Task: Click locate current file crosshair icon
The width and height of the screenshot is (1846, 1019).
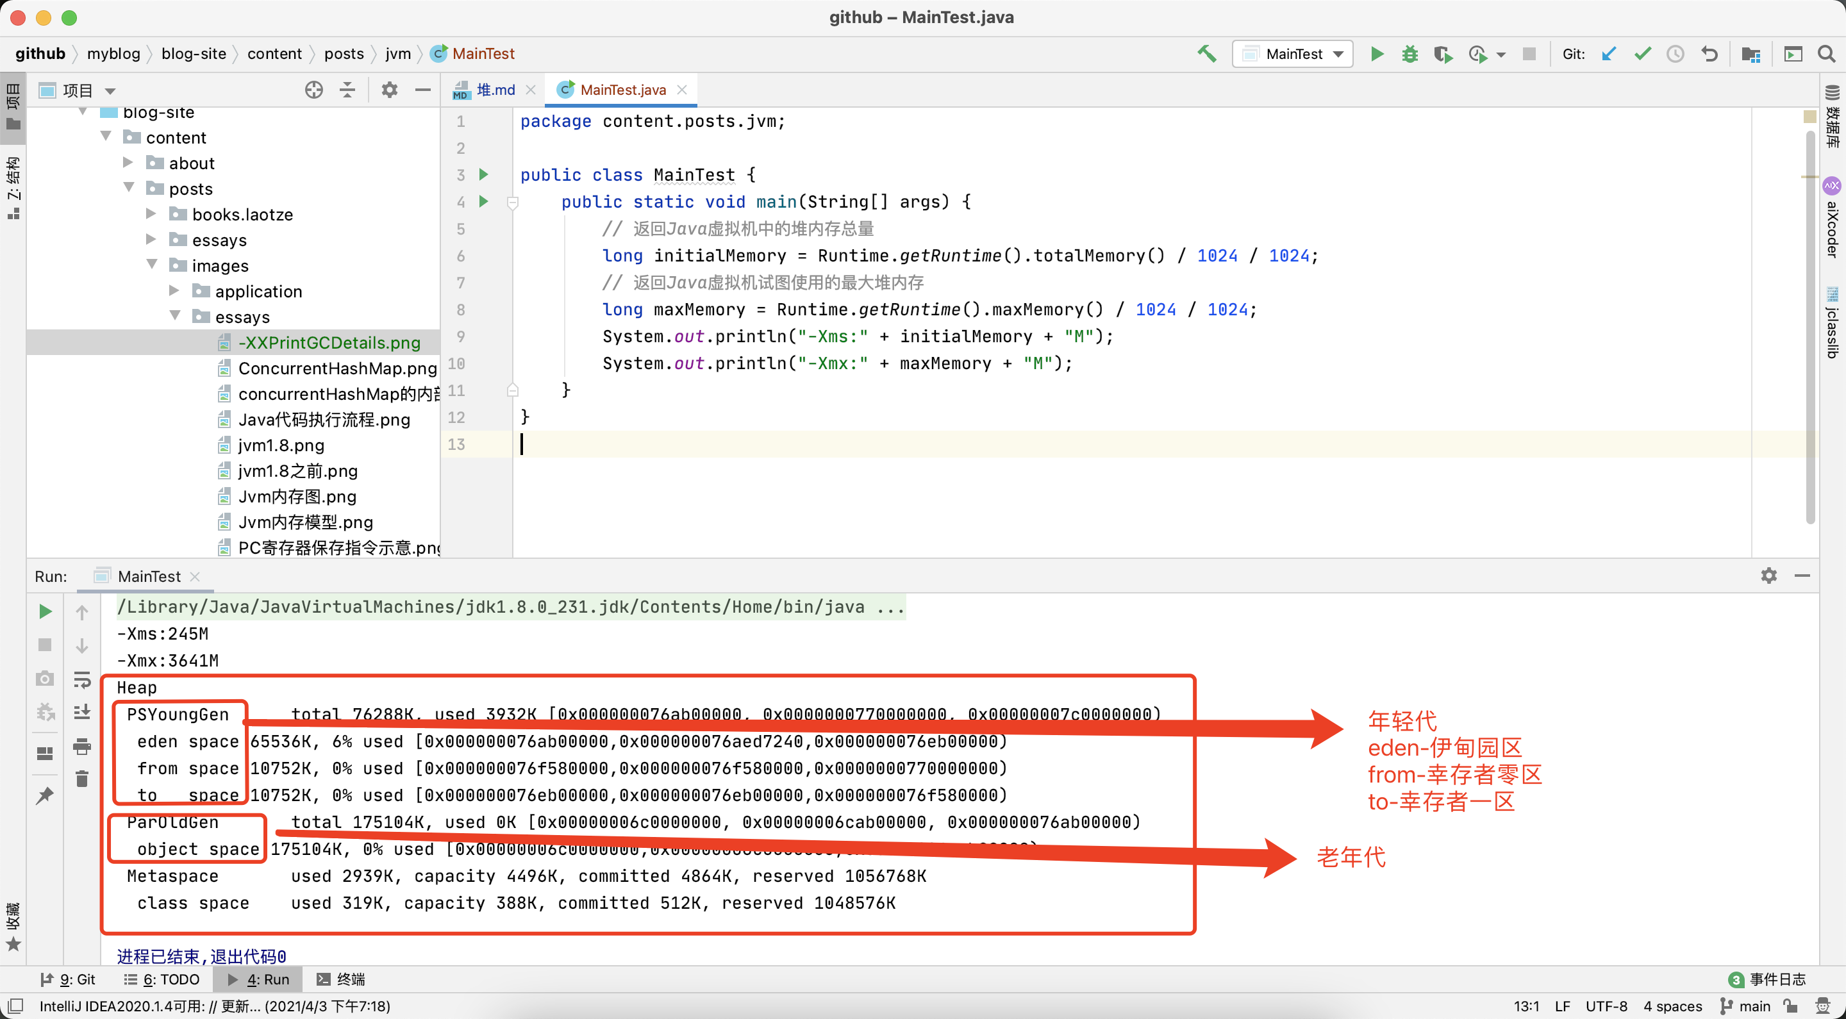Action: tap(313, 90)
